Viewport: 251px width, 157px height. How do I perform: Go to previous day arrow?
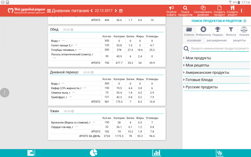(91, 11)
